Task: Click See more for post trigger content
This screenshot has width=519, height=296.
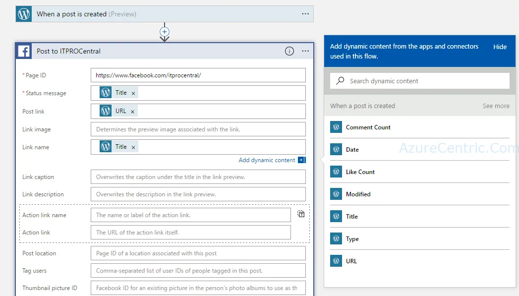Action: [496, 106]
